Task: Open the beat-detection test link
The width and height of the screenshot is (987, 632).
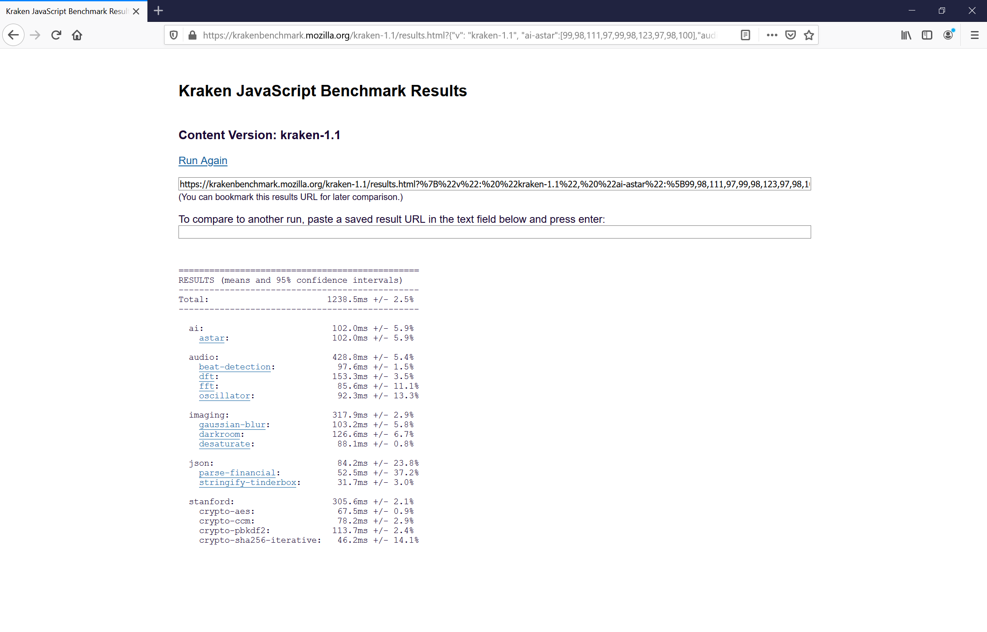Action: pyautogui.click(x=235, y=367)
